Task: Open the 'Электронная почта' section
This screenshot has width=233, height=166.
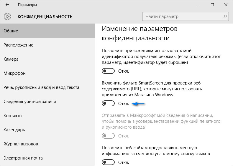Action: 47,158
